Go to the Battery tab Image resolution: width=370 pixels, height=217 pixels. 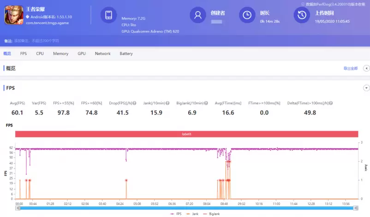click(x=126, y=54)
